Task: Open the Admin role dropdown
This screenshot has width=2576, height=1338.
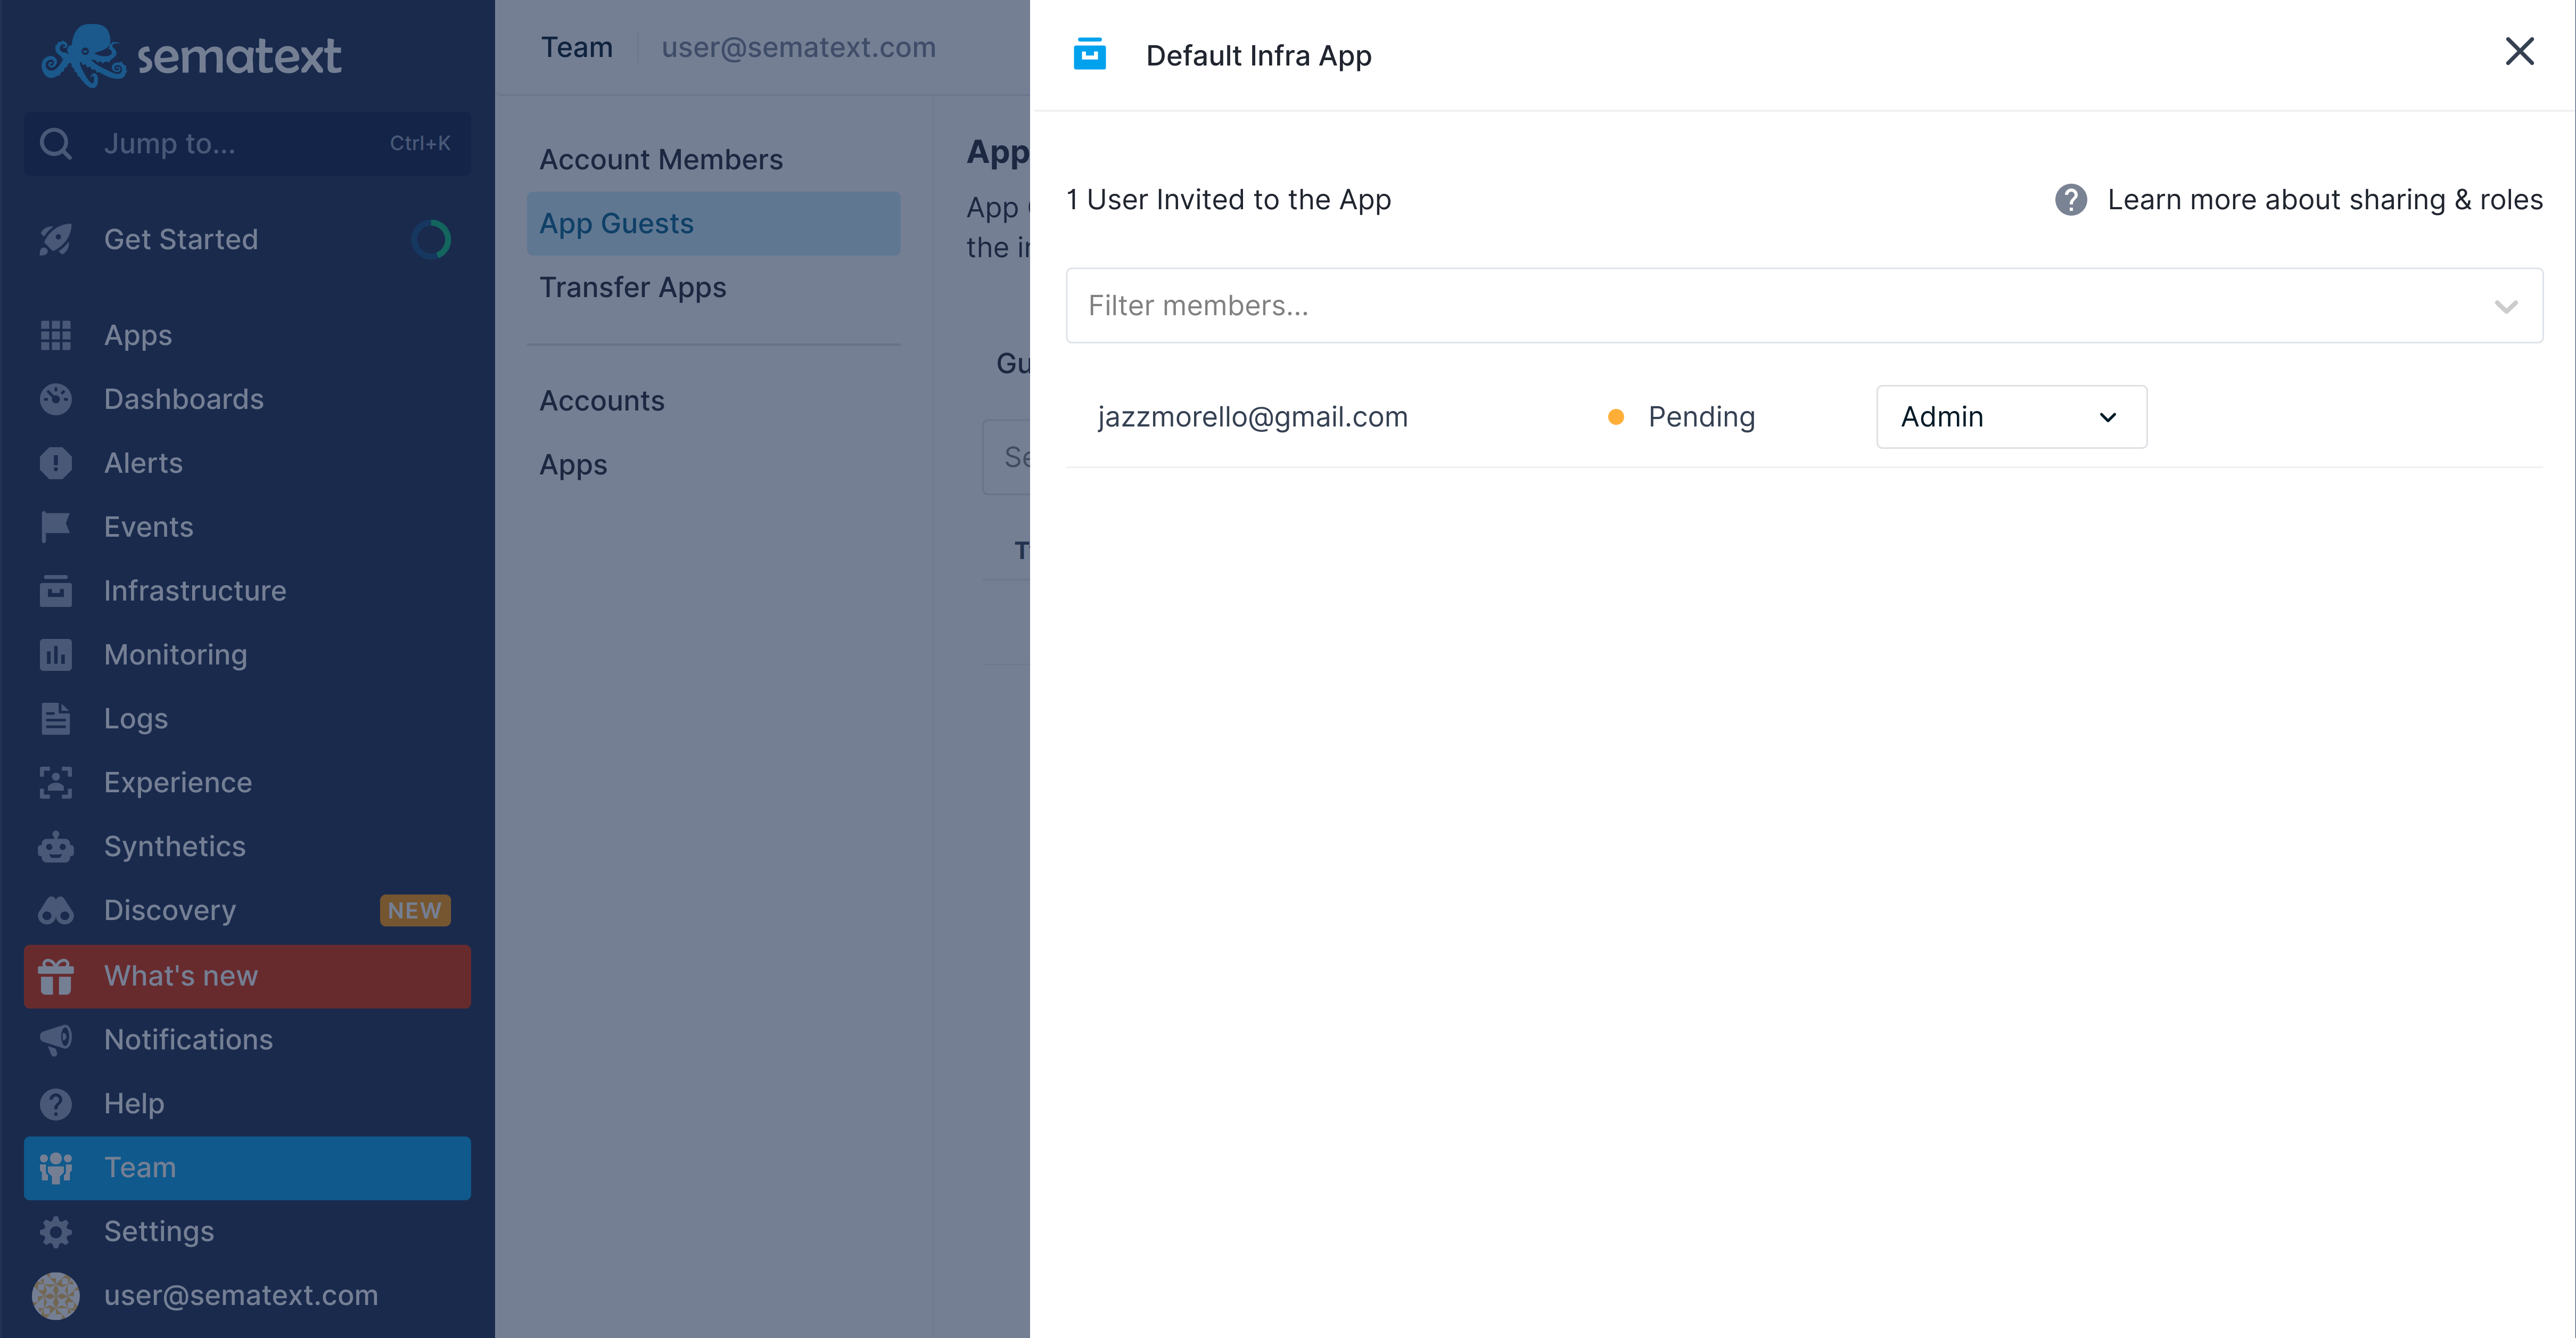Action: pyautogui.click(x=2011, y=417)
